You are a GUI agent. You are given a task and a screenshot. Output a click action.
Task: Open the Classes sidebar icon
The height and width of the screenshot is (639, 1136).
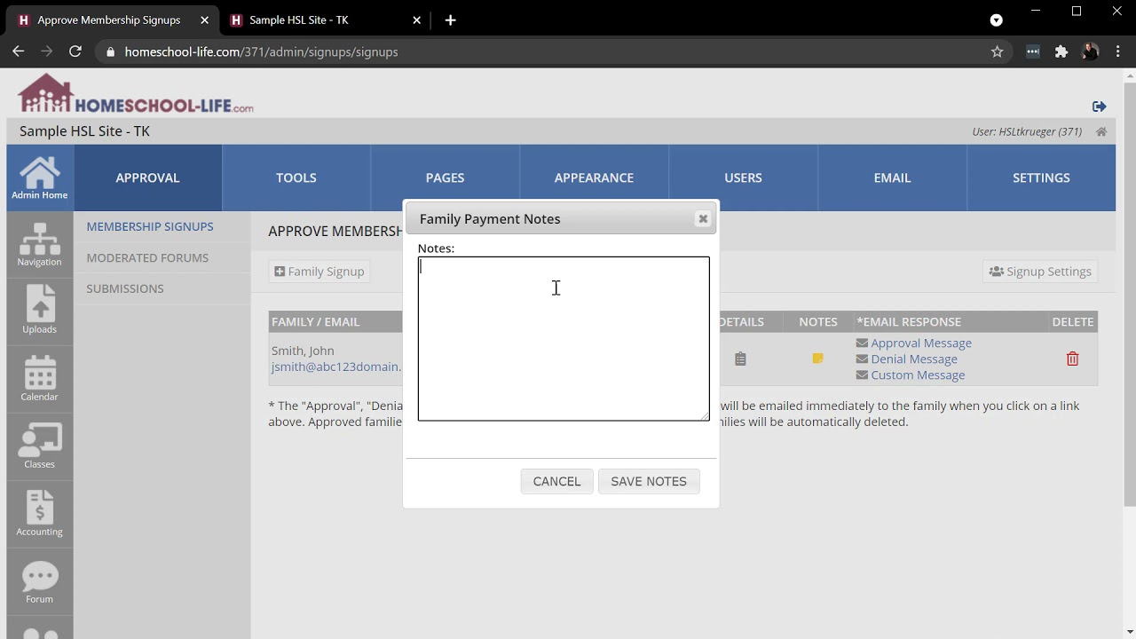pyautogui.click(x=39, y=446)
